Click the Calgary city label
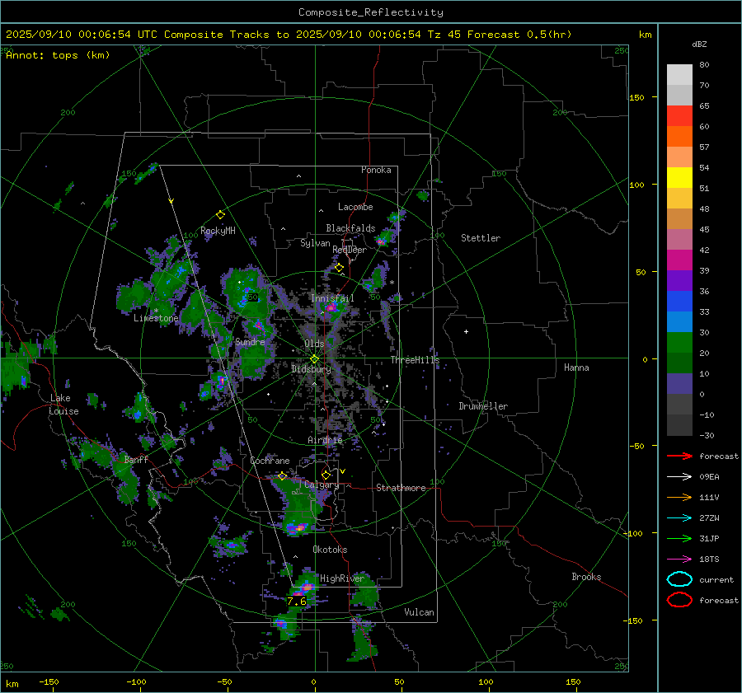Image resolution: width=742 pixels, height=693 pixels. (x=322, y=485)
